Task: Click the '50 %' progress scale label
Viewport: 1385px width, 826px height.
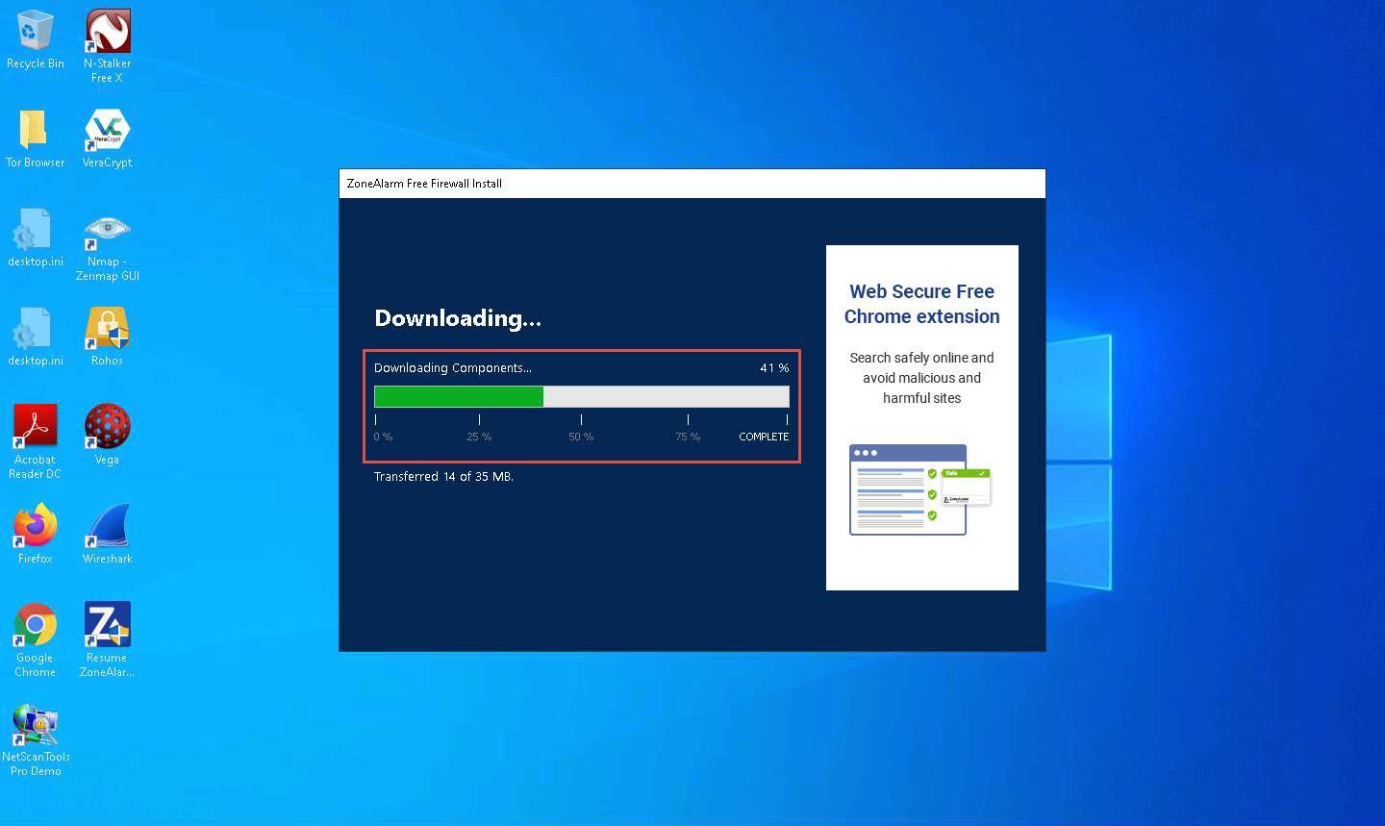Action: 581,437
